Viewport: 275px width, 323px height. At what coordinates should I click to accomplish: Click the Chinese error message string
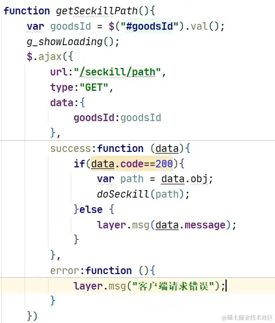tap(173, 286)
